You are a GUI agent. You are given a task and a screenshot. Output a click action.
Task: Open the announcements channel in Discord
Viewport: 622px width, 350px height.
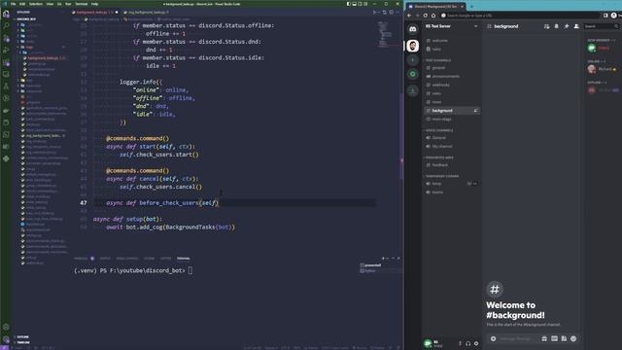445,76
